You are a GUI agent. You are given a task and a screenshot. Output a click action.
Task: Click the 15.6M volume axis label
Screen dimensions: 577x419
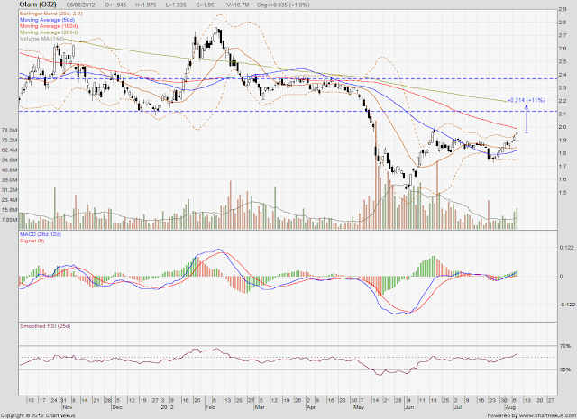coord(10,210)
